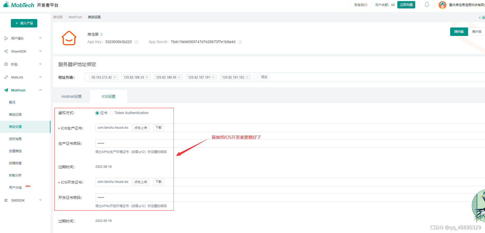Click the SMSSDK sidebar icon

(x=6, y=200)
